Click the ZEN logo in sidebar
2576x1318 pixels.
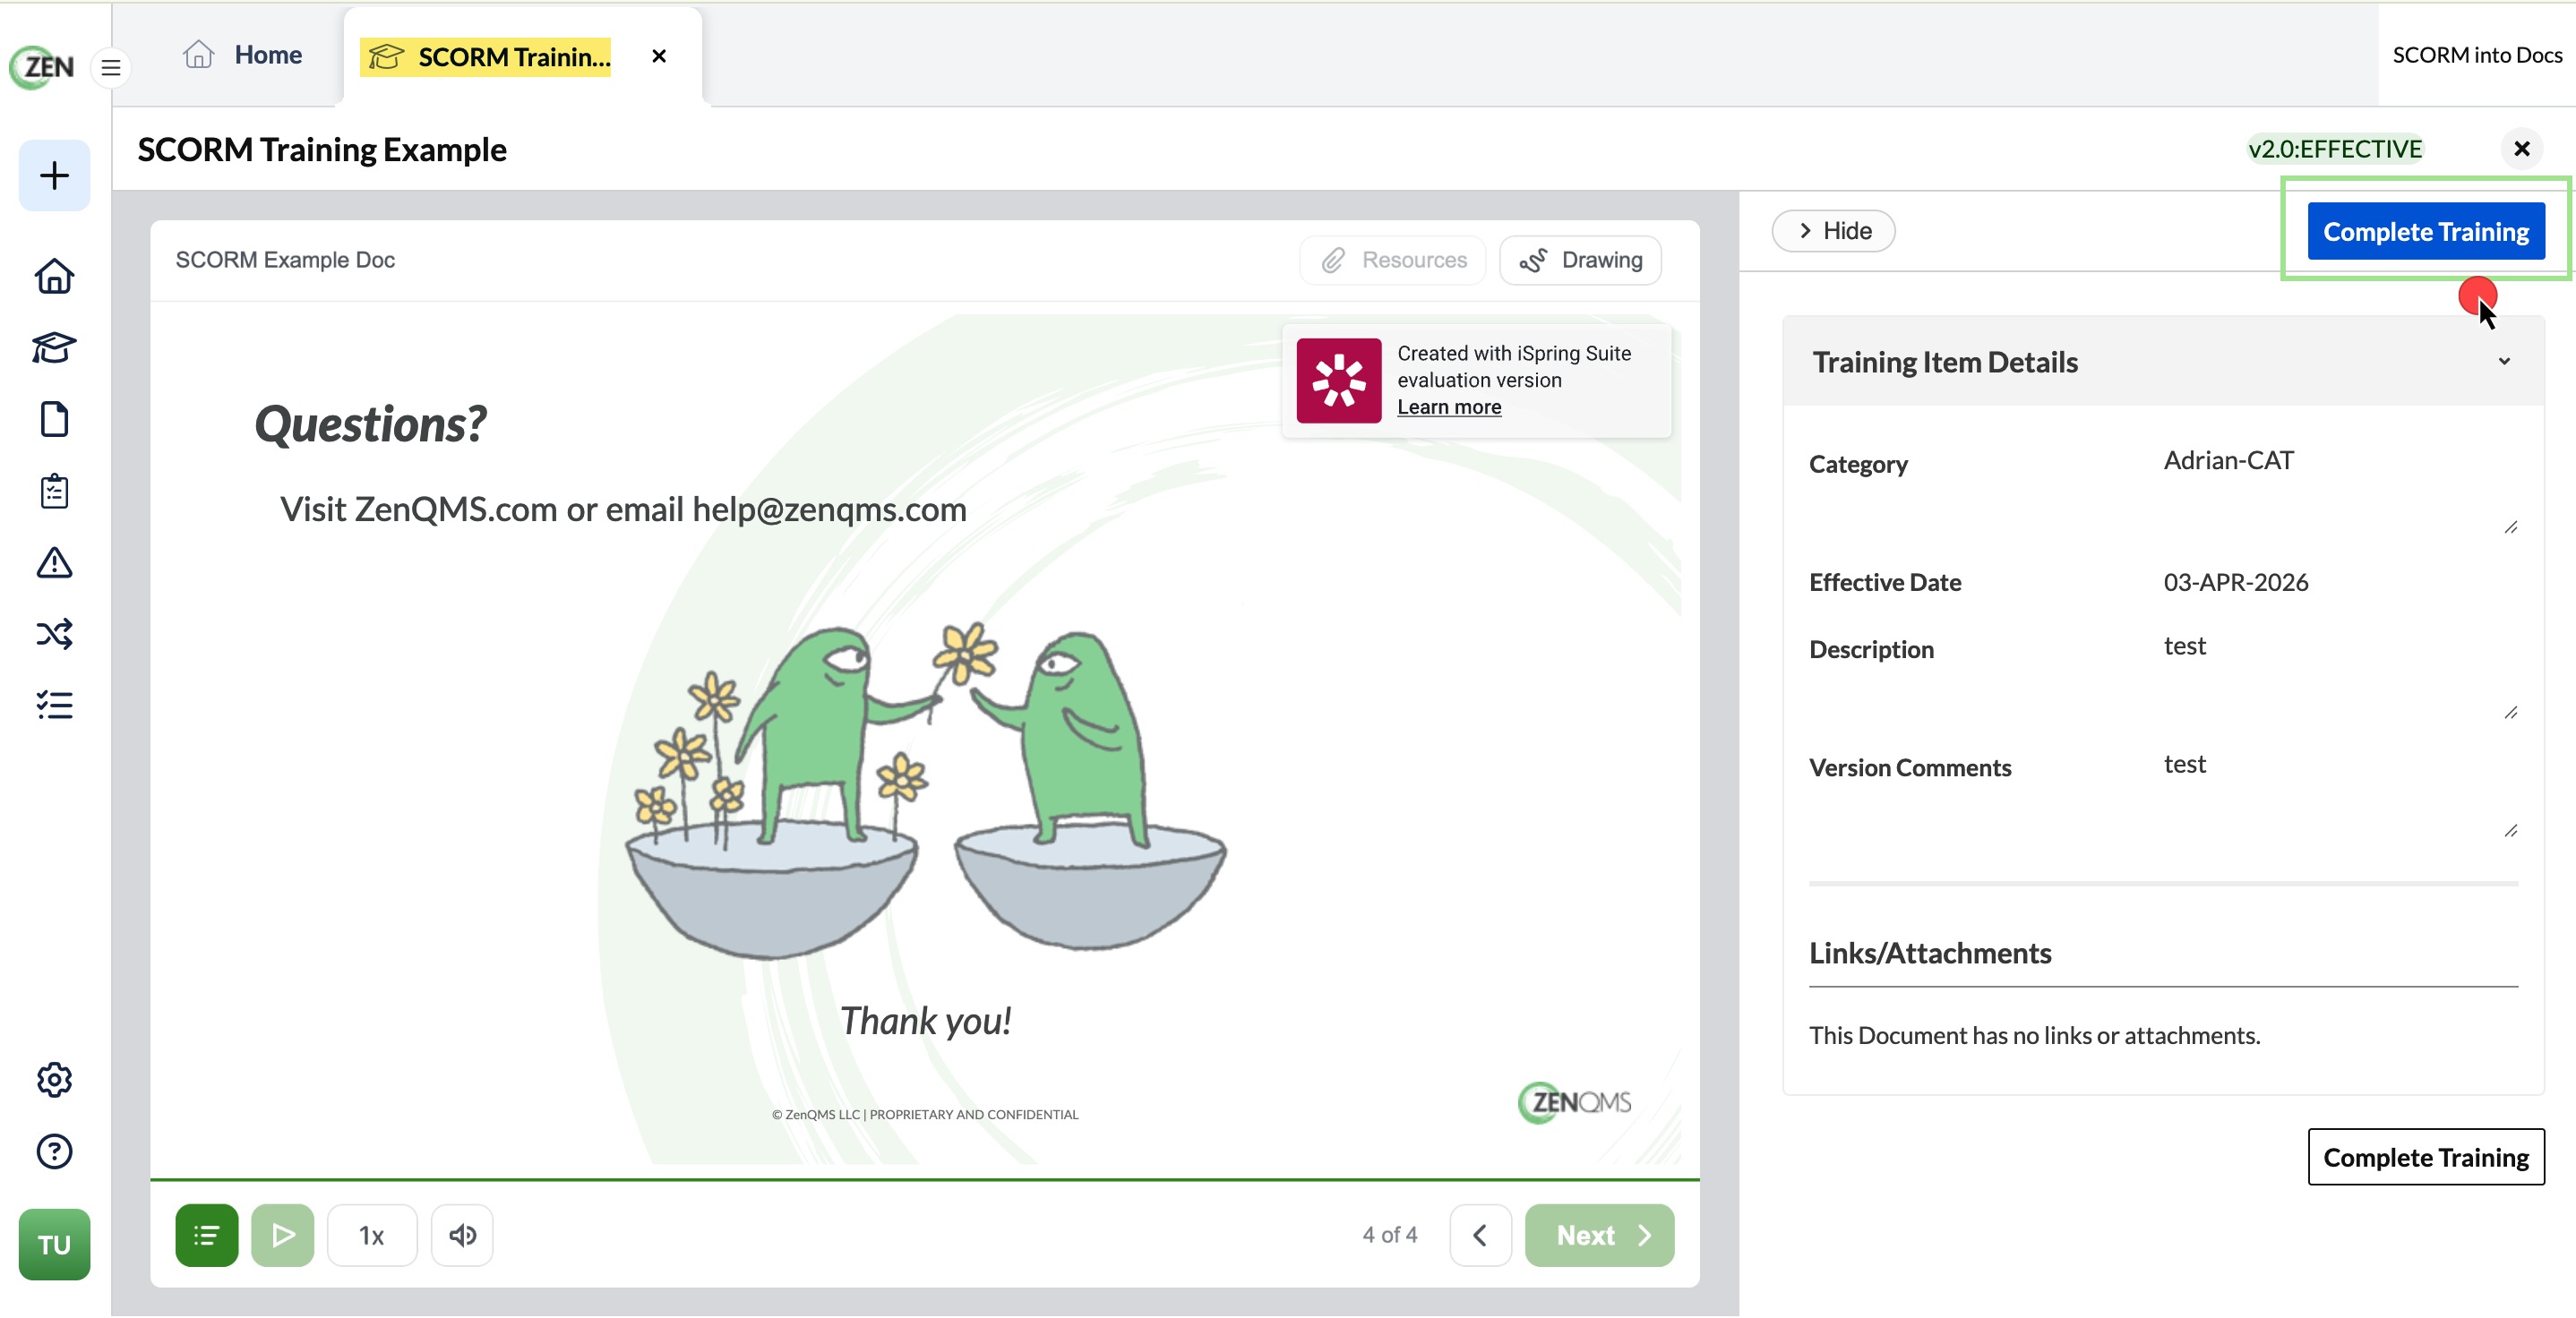pyautogui.click(x=42, y=67)
